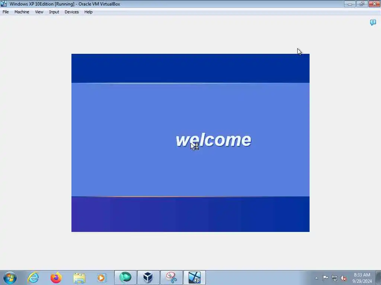
Task: Open network status tray icon
Action: click(334, 278)
